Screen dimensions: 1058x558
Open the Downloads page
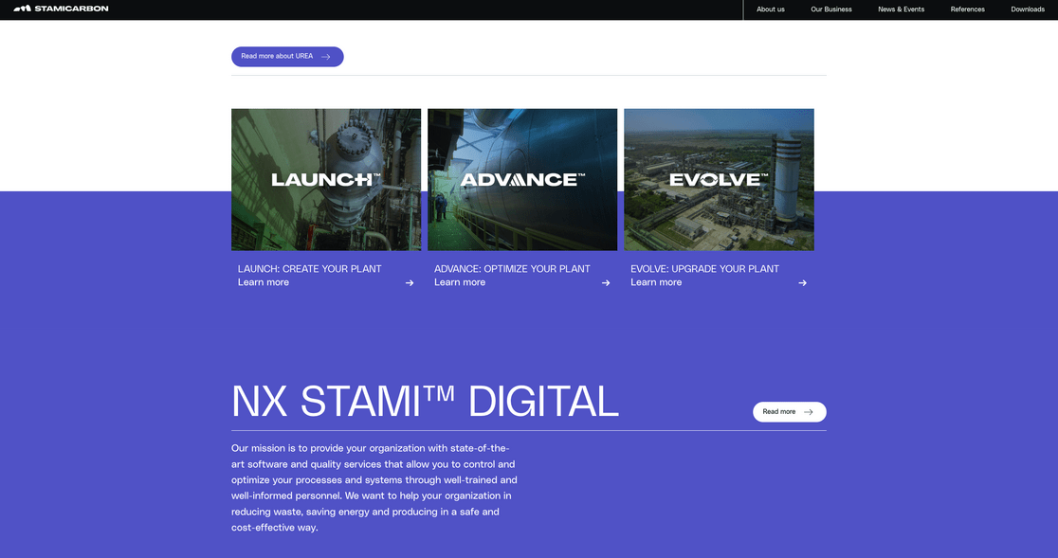tap(1027, 9)
